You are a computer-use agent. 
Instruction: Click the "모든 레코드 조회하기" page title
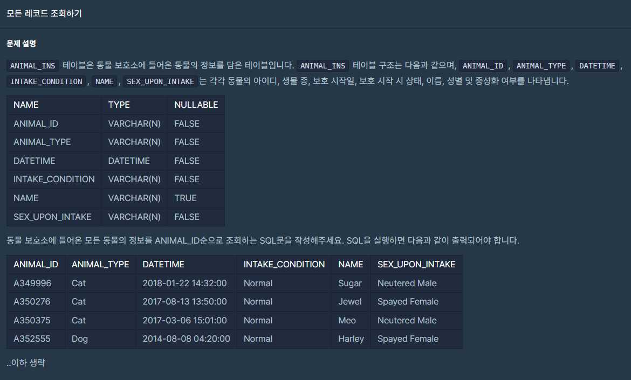[44, 13]
